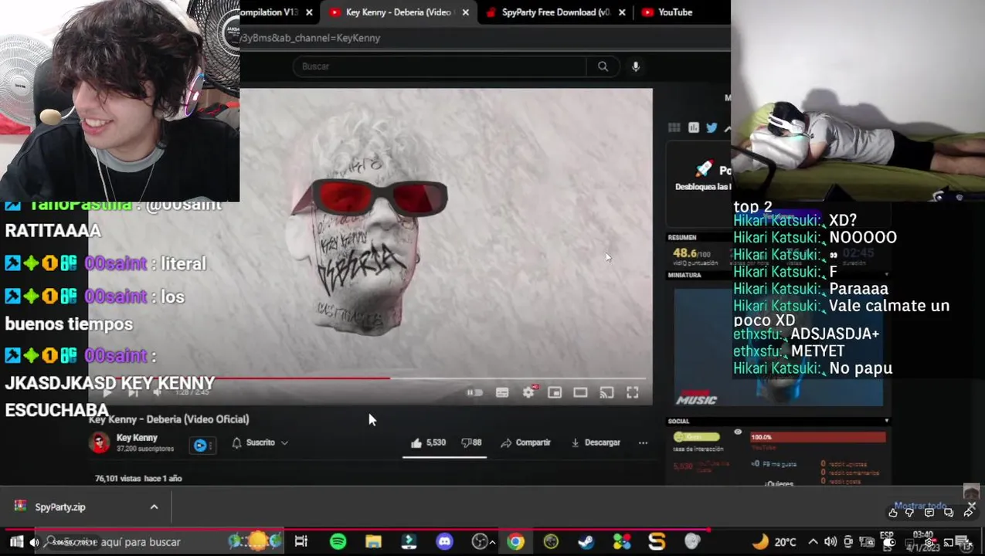Expand SpyParty.zip download options chevron

click(154, 507)
